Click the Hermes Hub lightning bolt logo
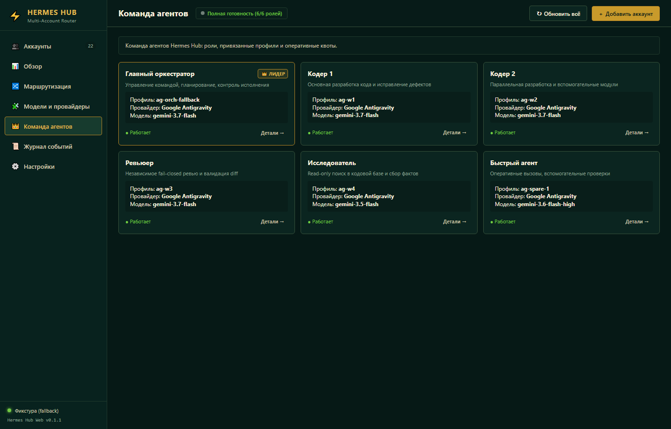Viewport: 671px width, 429px height. point(15,16)
